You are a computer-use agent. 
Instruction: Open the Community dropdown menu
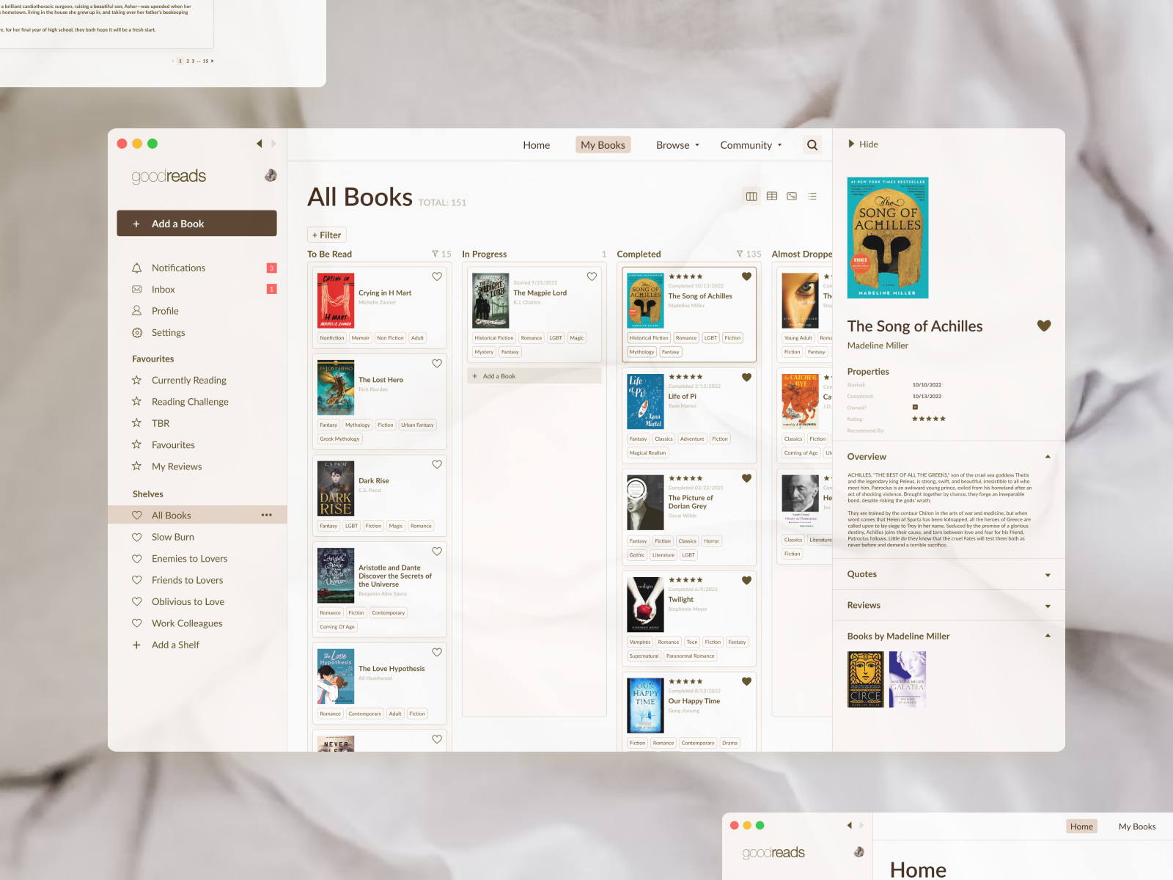[x=751, y=145]
